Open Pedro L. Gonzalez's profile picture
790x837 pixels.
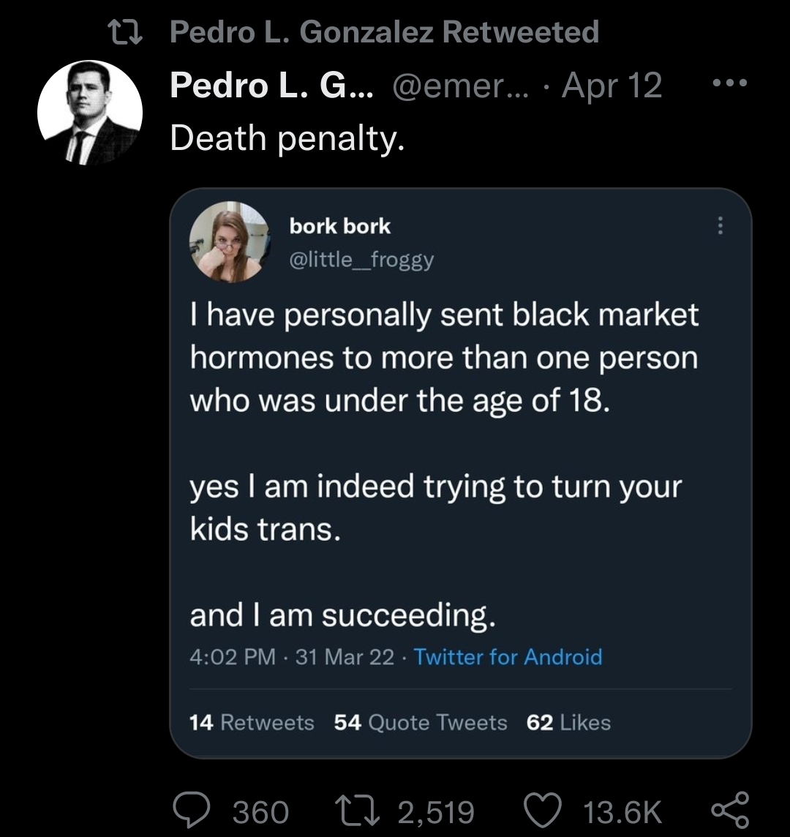click(x=90, y=113)
